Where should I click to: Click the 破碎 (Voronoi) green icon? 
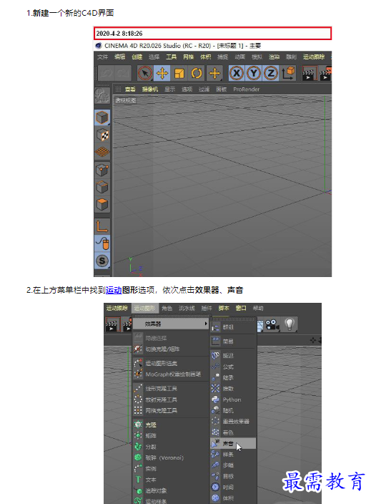pos(138,457)
